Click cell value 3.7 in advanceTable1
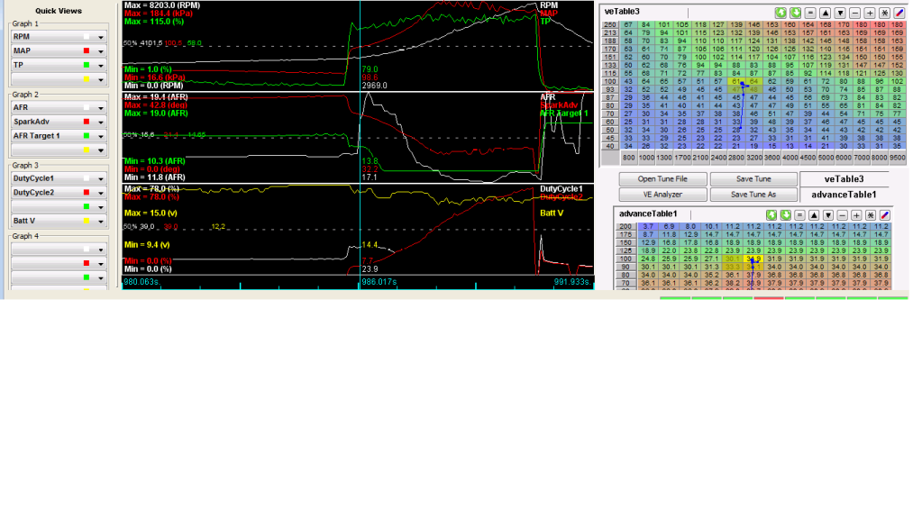The image size is (922, 518). tap(647, 226)
